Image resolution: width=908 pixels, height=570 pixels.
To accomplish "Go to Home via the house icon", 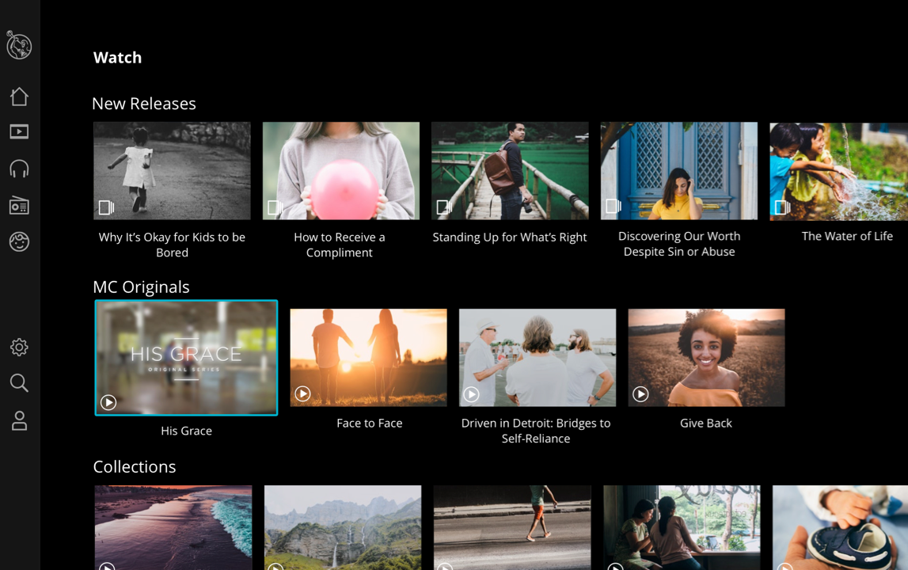I will (x=19, y=96).
